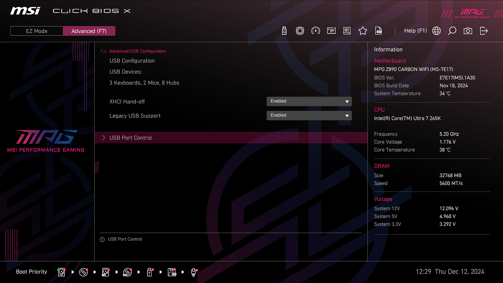The width and height of the screenshot is (503, 283).
Task: Click the Intel Core Ultra 7 265K name
Action: [407, 118]
